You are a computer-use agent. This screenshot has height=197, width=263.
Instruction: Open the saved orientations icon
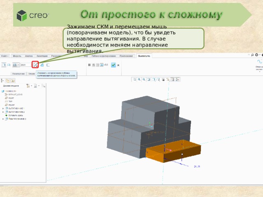point(158,80)
